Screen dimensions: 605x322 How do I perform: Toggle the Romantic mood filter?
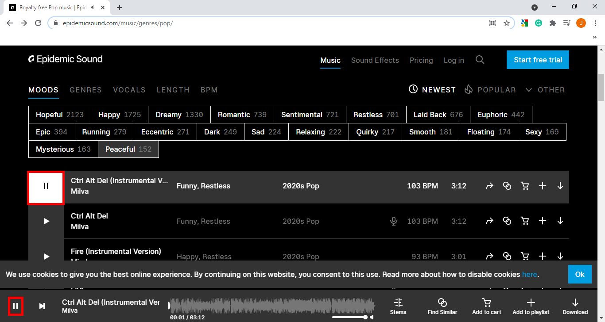coord(242,115)
